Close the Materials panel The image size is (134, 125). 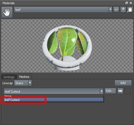[131, 3]
